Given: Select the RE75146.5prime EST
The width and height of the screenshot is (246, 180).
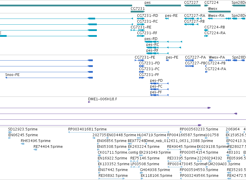Looking at the screenshot, I should [x=134, y=161].
